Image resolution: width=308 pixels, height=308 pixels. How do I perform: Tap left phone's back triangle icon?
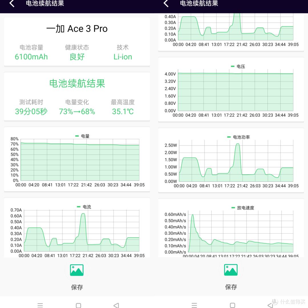click(x=116, y=305)
